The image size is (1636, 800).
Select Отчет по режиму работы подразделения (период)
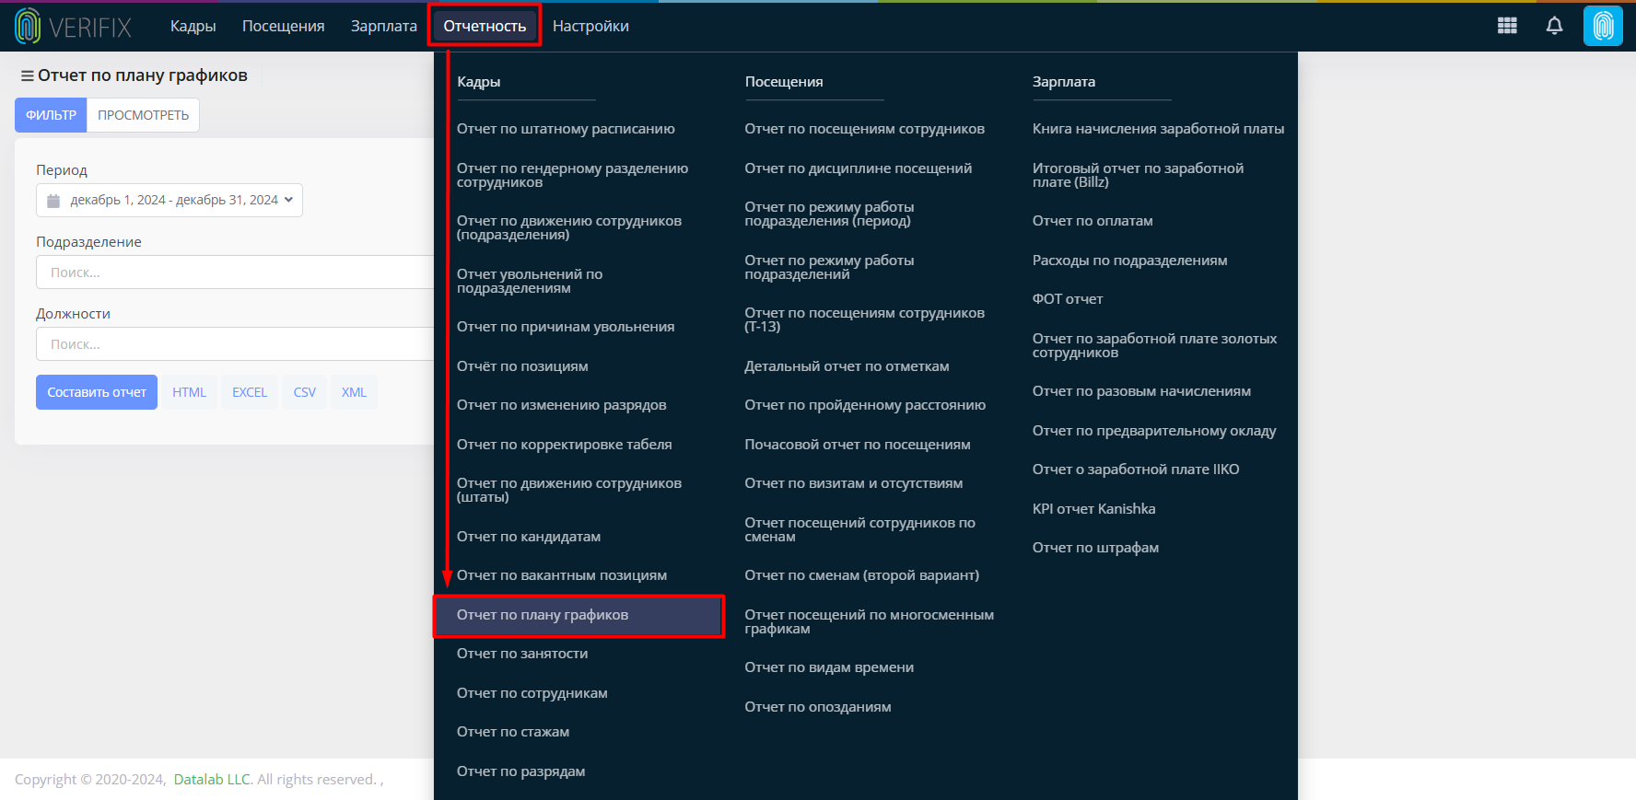click(829, 214)
